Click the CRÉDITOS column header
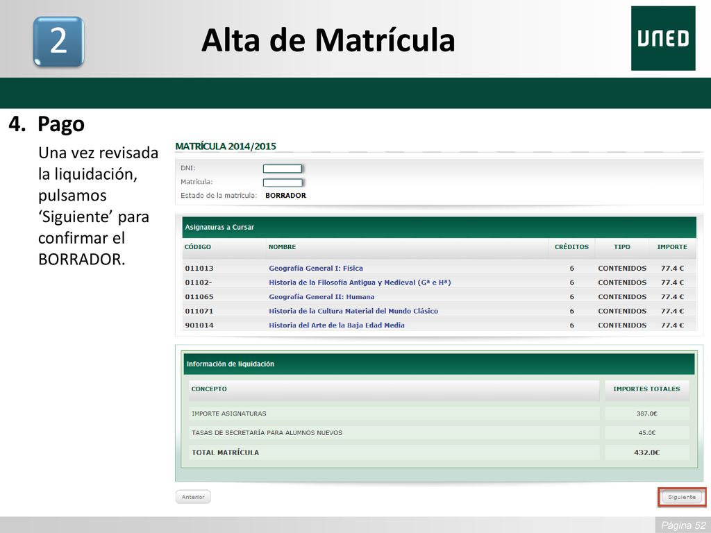The height and width of the screenshot is (533, 711). [571, 247]
